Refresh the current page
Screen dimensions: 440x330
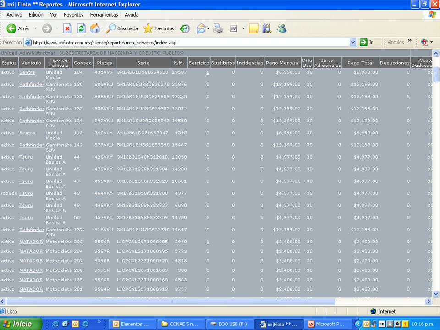(82, 28)
